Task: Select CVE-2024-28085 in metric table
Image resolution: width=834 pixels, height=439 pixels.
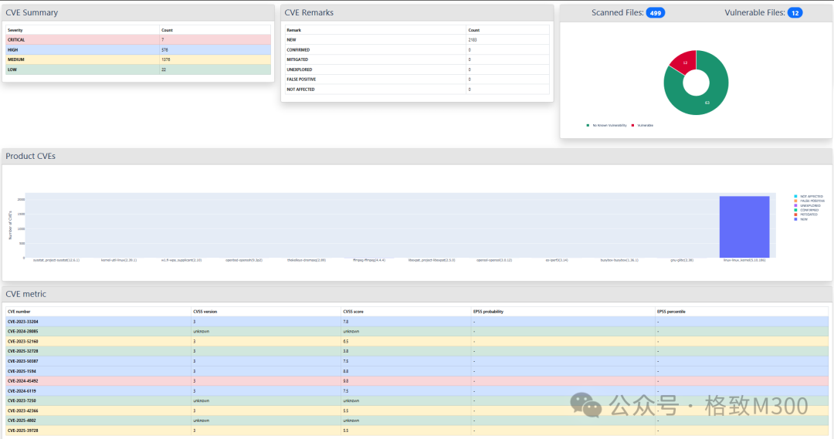Action: pos(417,332)
